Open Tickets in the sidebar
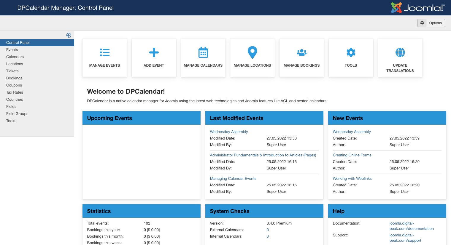The height and width of the screenshot is (245, 451). [37, 71]
